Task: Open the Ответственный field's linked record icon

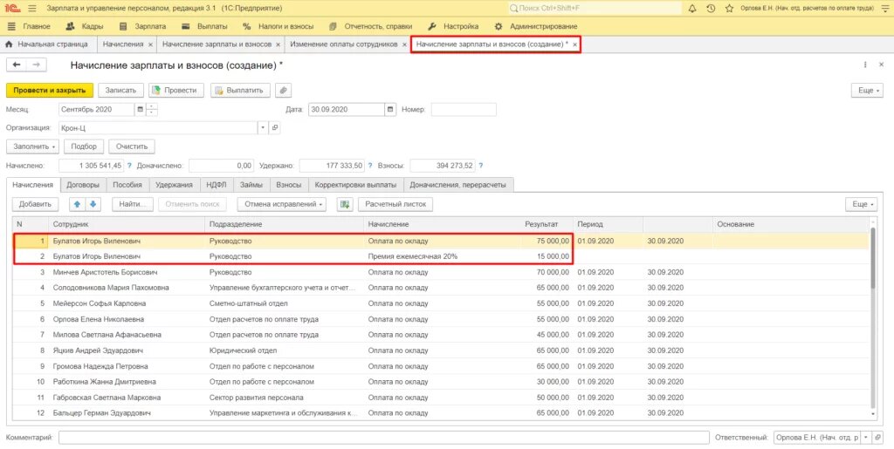Action: (x=877, y=437)
